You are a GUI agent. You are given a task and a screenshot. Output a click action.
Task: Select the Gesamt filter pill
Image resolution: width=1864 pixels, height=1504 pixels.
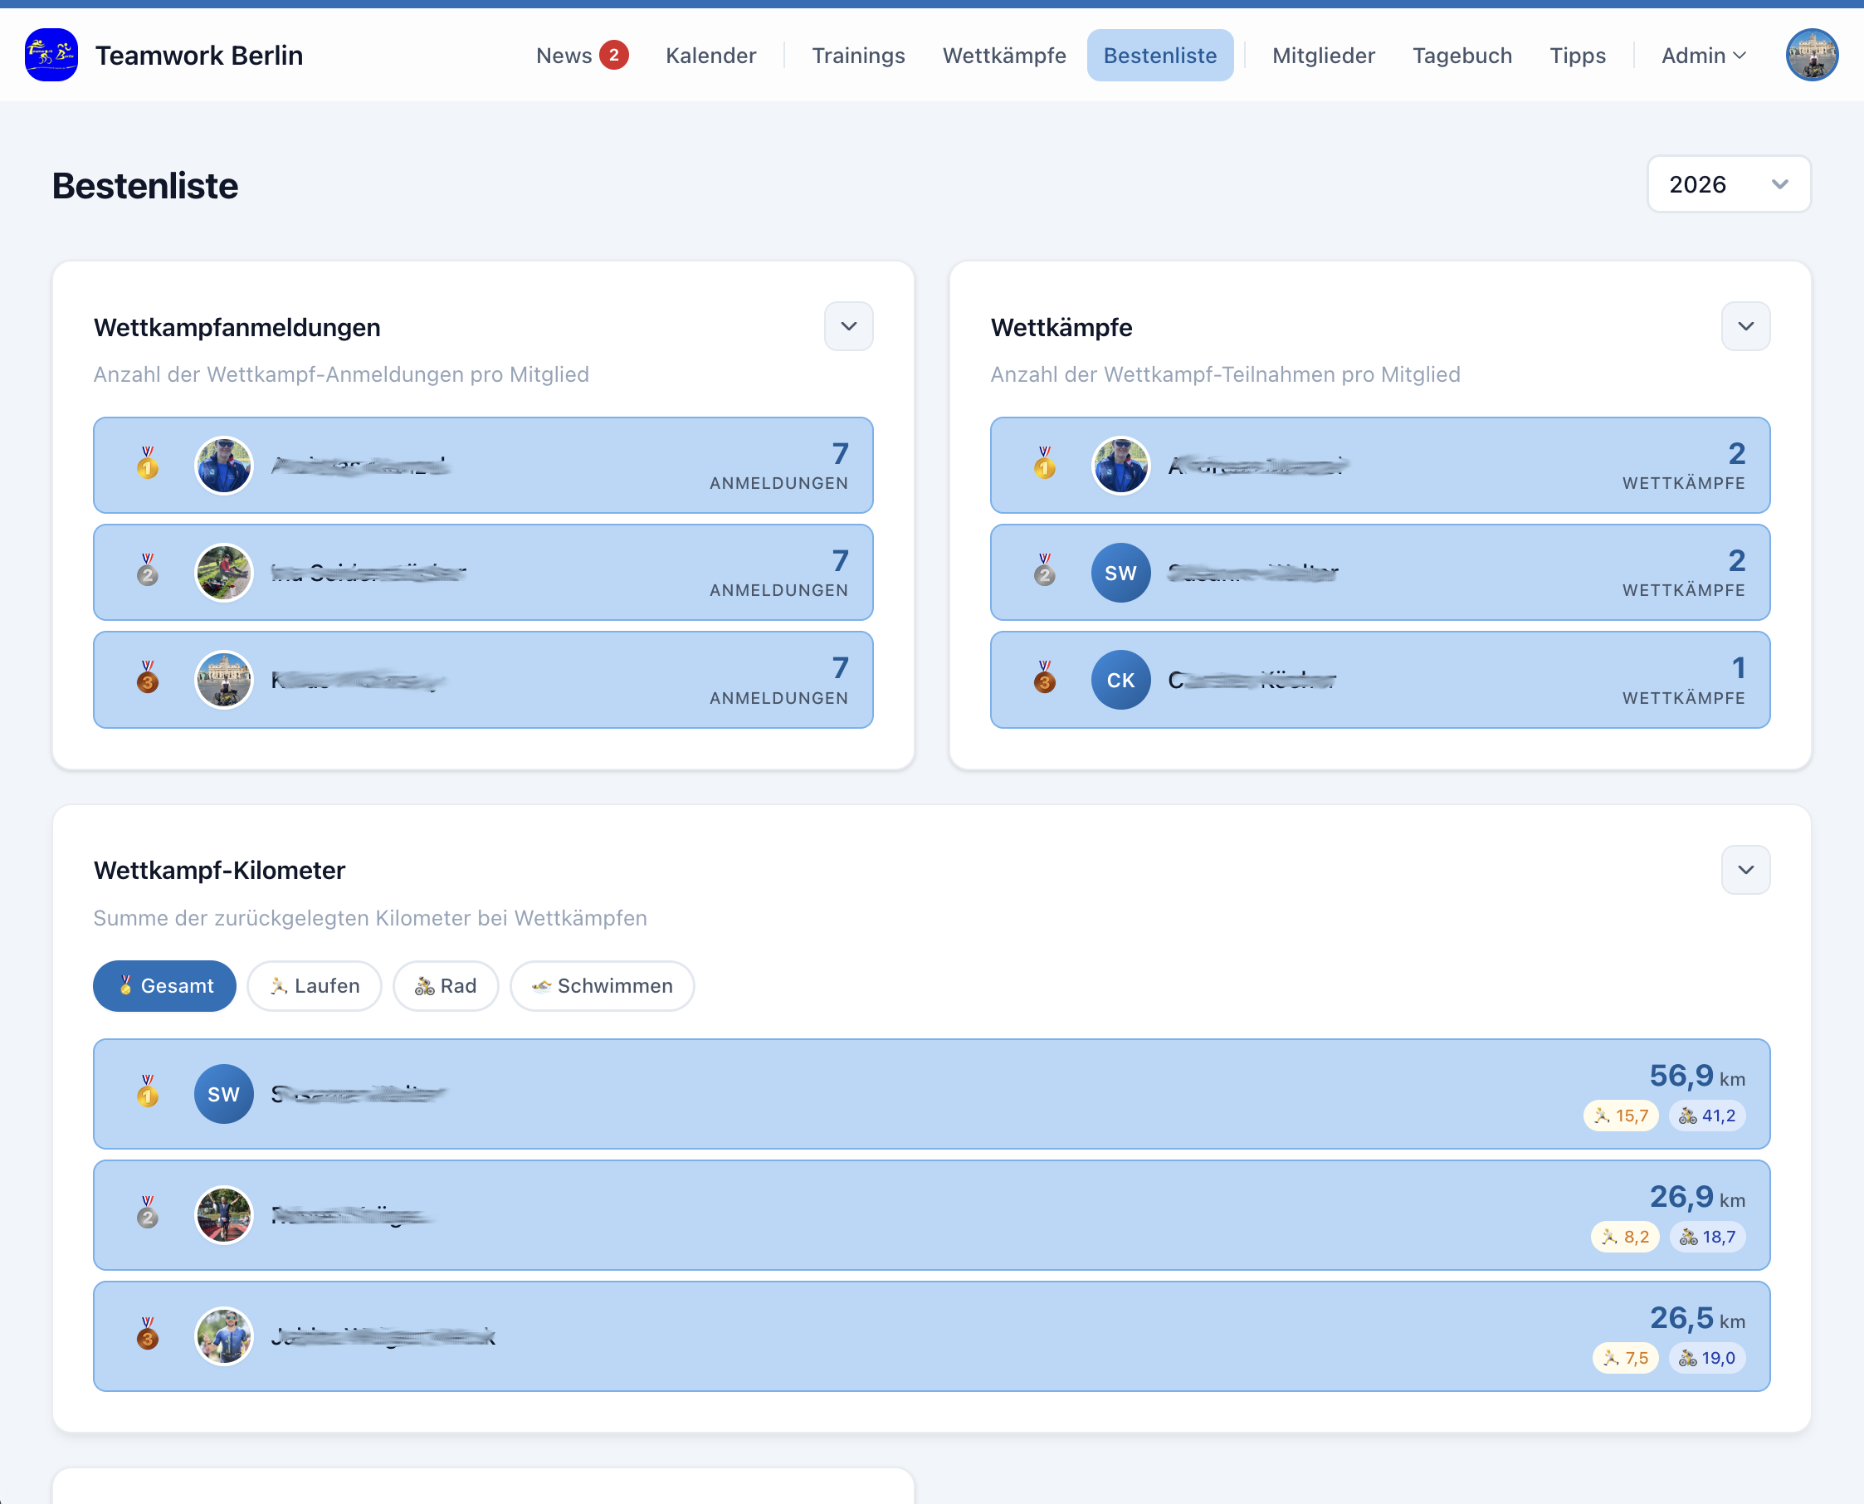pos(164,986)
